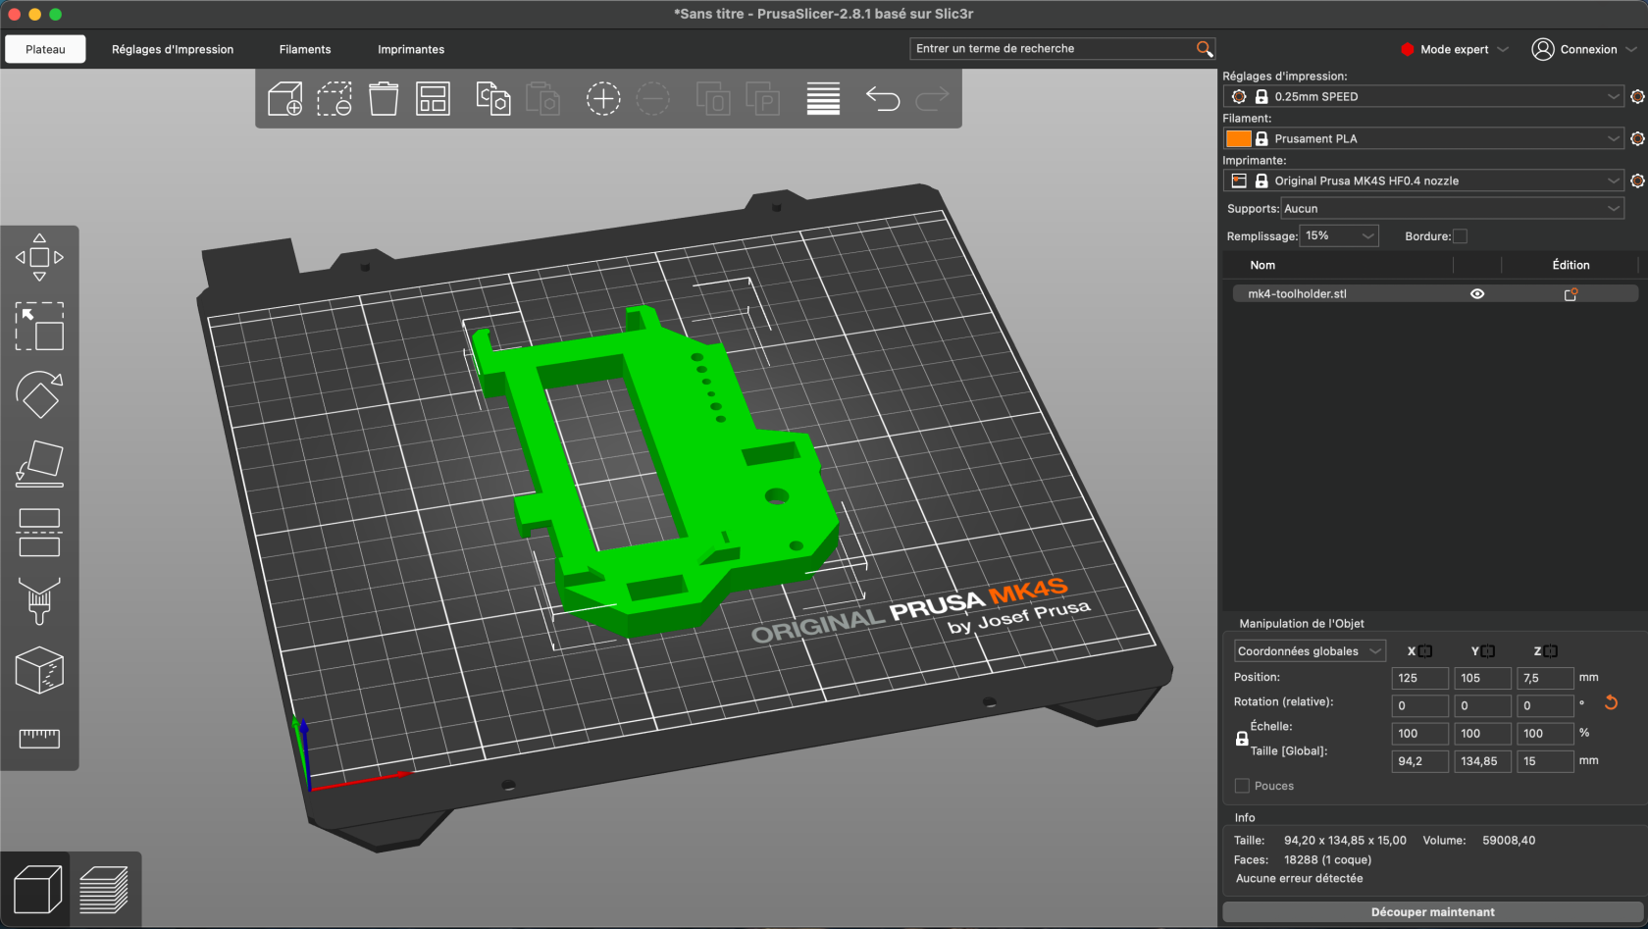This screenshot has width=1648, height=929.
Task: Select the Seam painting tool
Action: tap(39, 670)
